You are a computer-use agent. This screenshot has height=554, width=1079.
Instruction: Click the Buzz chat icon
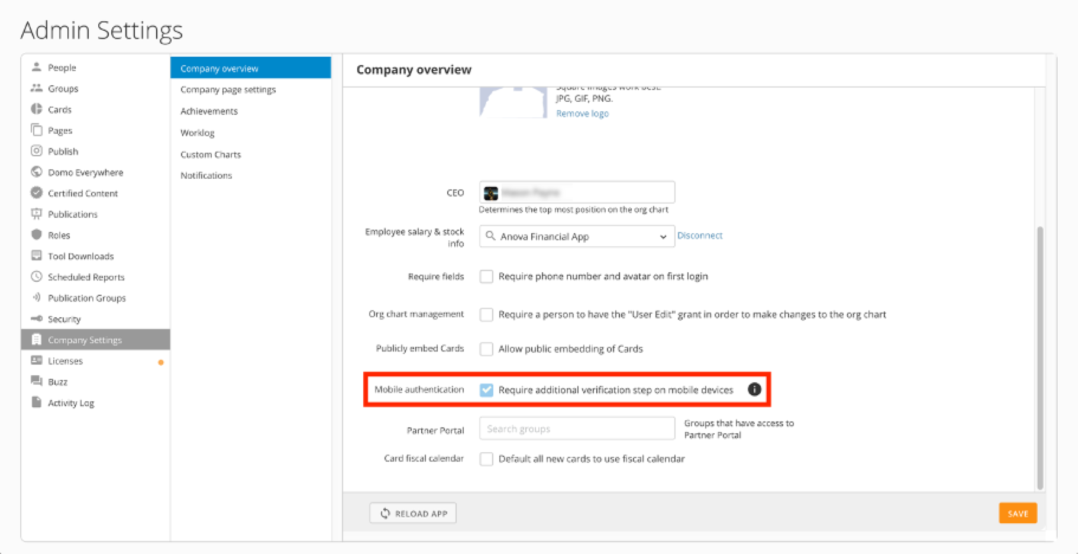pyautogui.click(x=37, y=381)
